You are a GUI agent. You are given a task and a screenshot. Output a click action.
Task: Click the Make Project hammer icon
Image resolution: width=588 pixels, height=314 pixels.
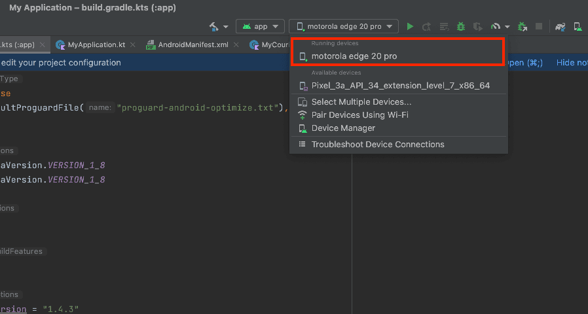pyautogui.click(x=213, y=27)
